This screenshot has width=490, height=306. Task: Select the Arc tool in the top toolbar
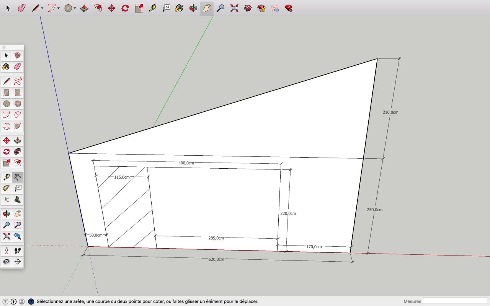tap(52, 8)
